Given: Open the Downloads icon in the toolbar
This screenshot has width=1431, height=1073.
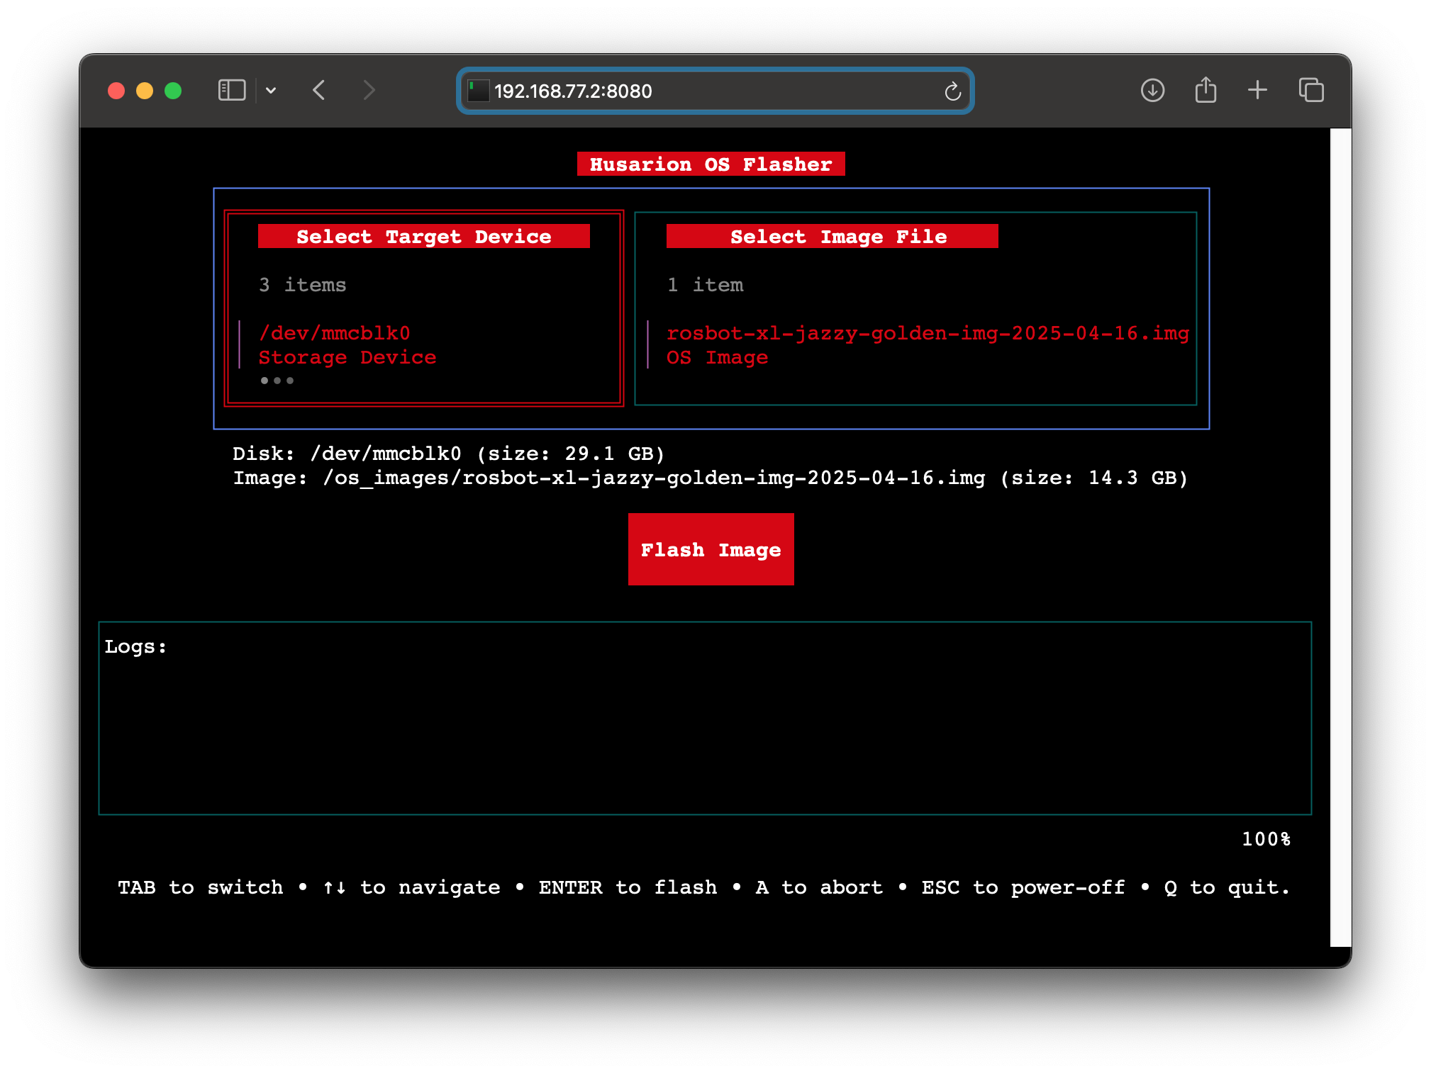Looking at the screenshot, I should [1152, 91].
